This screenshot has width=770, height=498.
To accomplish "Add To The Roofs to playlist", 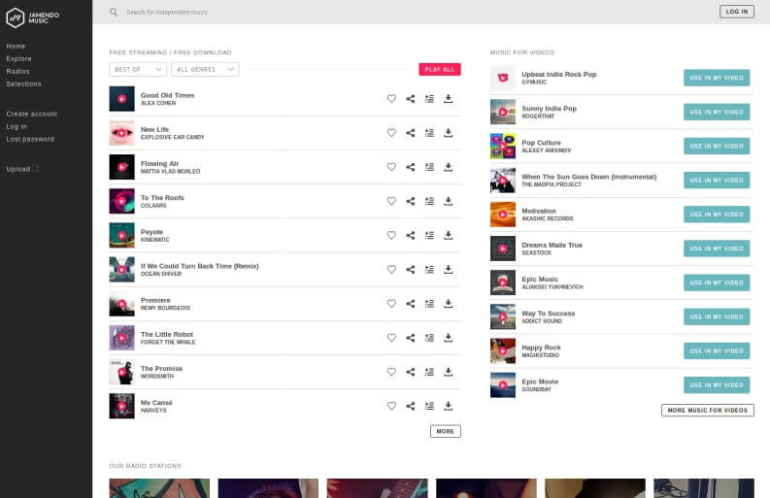I will [x=429, y=201].
